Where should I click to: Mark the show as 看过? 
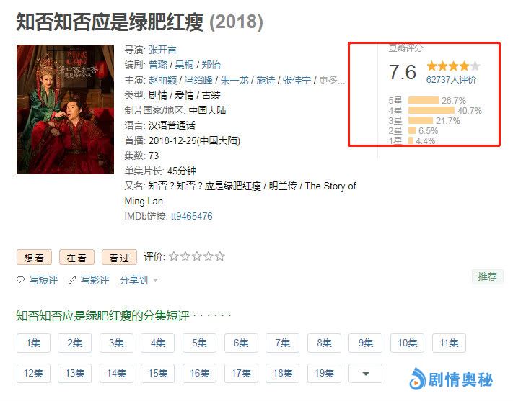pyautogui.click(x=119, y=258)
